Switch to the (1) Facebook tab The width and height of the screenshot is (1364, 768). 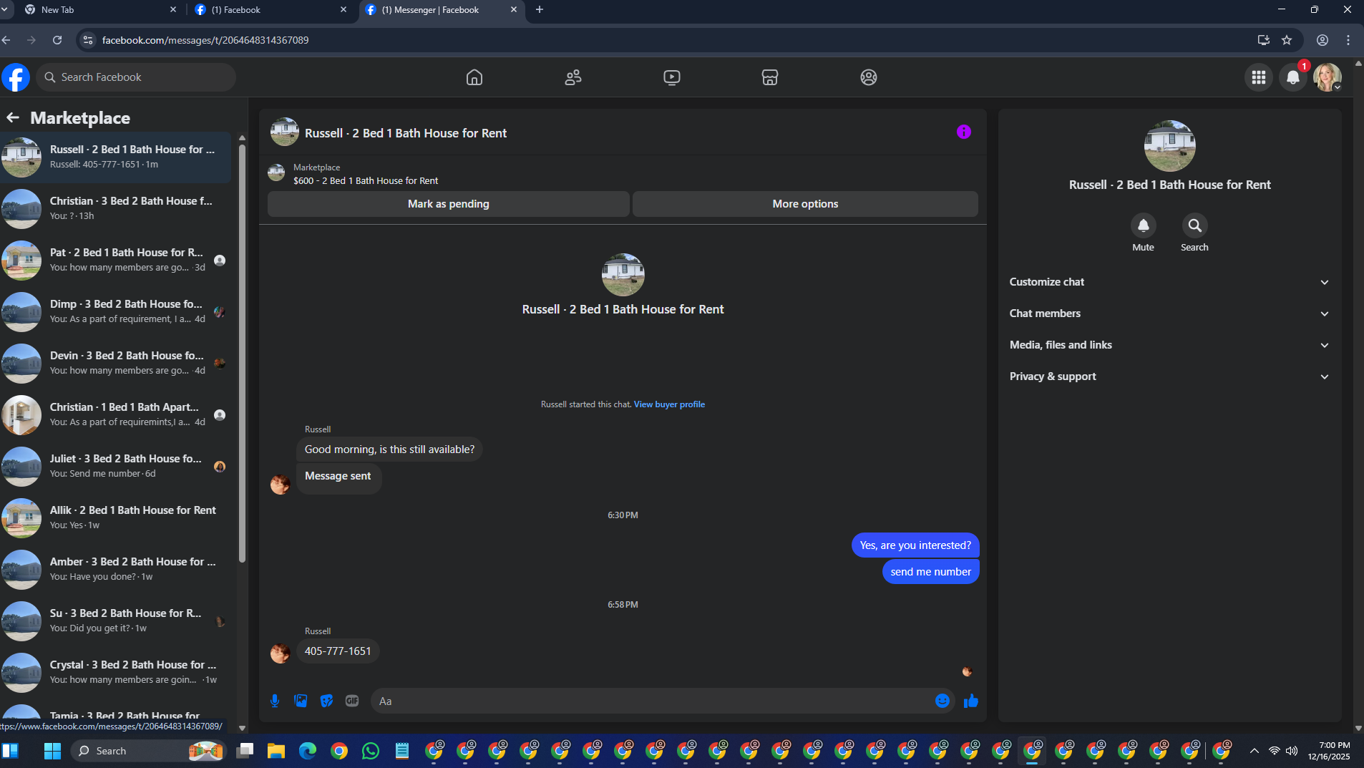click(270, 10)
